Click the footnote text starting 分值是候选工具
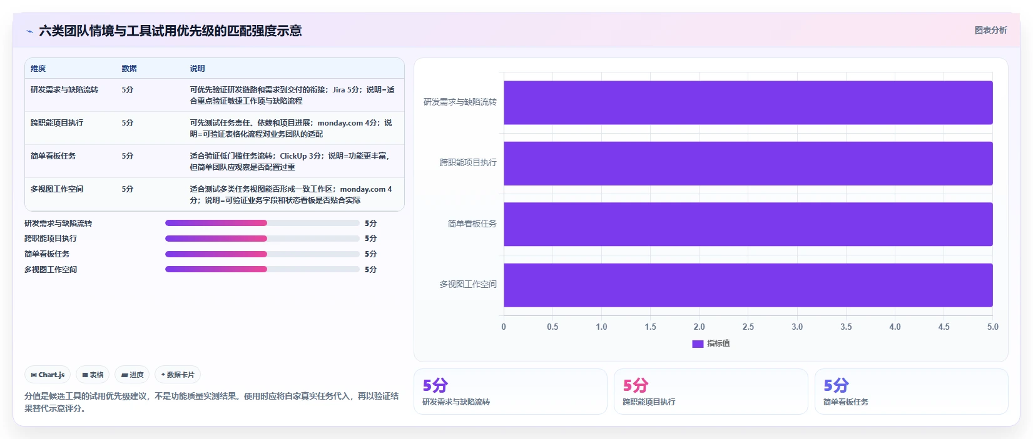The image size is (1033, 439). click(211, 402)
